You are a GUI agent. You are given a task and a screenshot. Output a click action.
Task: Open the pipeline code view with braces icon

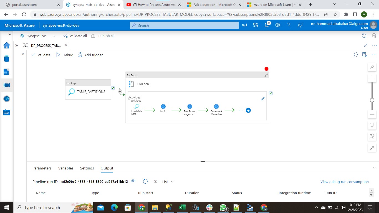pyautogui.click(x=356, y=54)
